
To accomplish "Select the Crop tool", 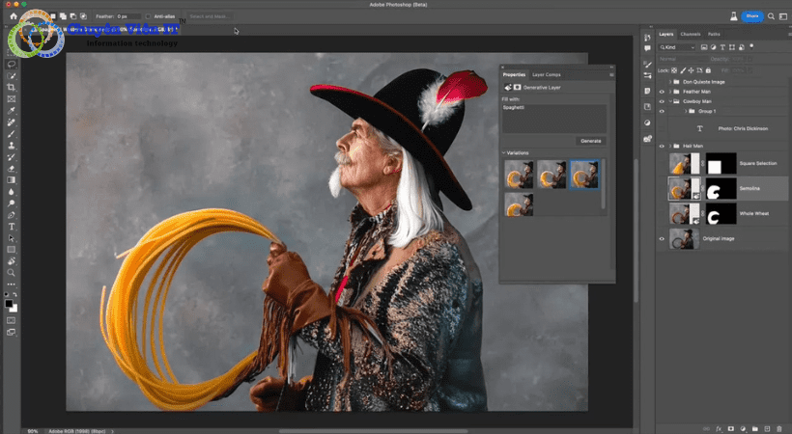I will coord(12,88).
